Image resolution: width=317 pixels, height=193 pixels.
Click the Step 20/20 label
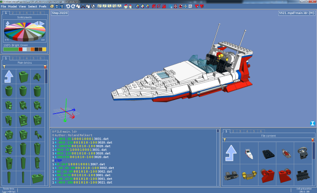(x=59, y=13)
